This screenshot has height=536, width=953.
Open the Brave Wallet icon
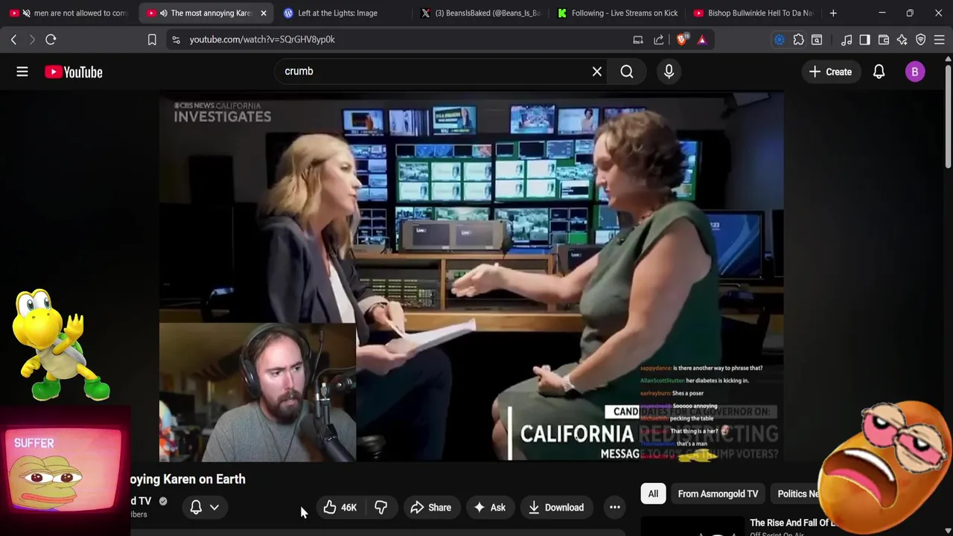884,39
